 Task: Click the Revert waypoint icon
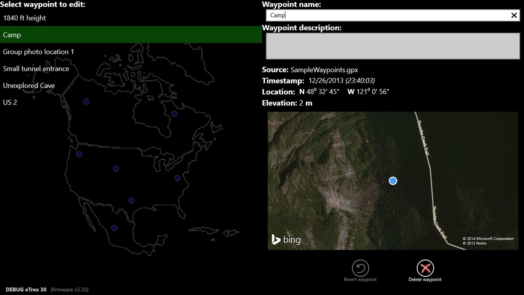(360, 268)
